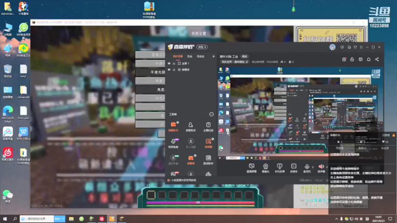
Task: Open the Windows Start menu
Action: coord(5,219)
